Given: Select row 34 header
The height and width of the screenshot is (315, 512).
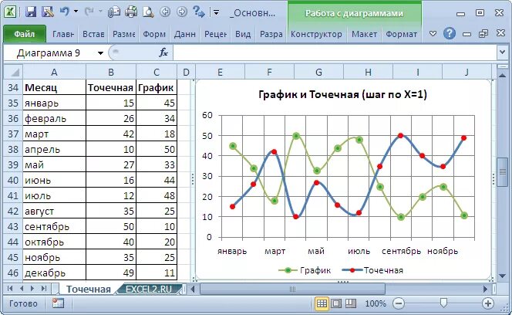Looking at the screenshot, I should pos(13,87).
